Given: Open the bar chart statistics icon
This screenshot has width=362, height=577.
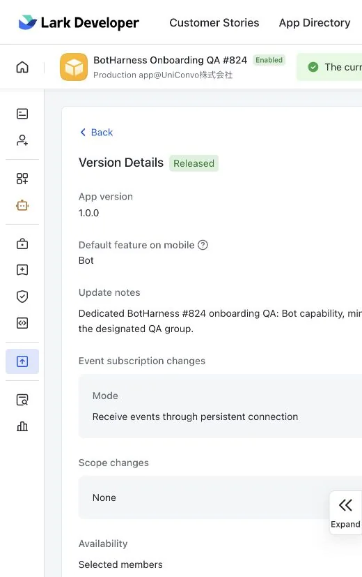Looking at the screenshot, I should tap(22, 426).
